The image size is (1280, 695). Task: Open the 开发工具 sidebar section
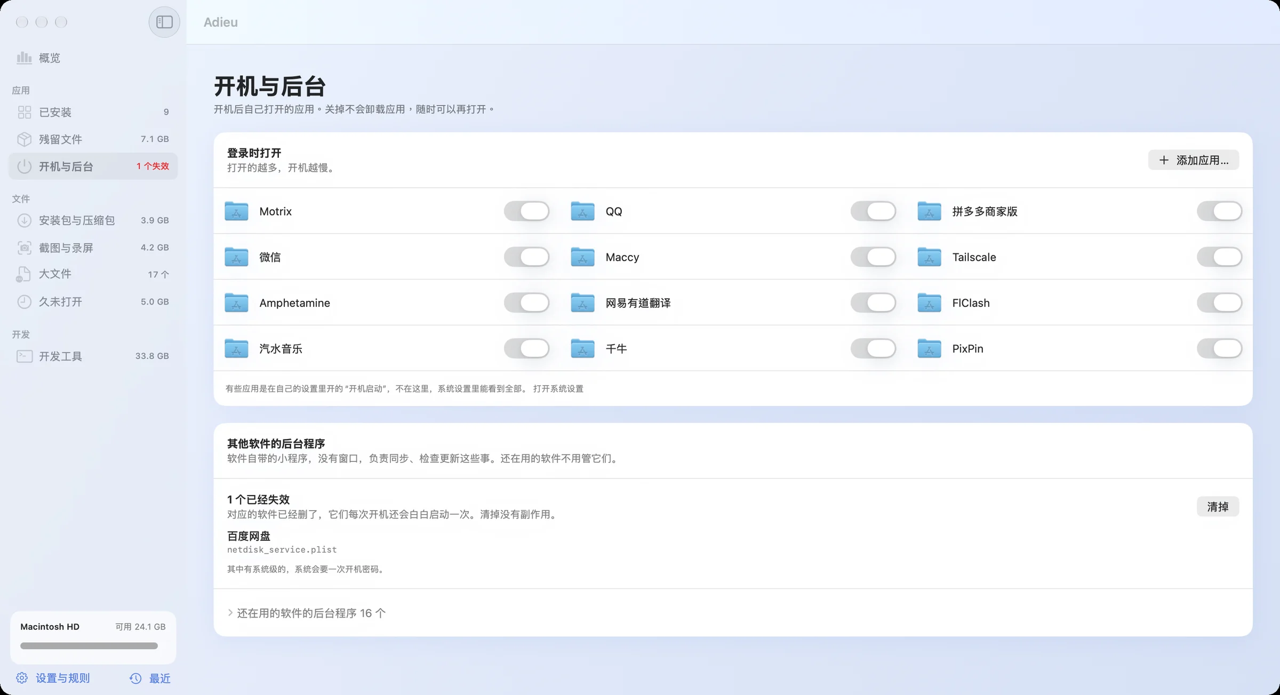(93, 356)
